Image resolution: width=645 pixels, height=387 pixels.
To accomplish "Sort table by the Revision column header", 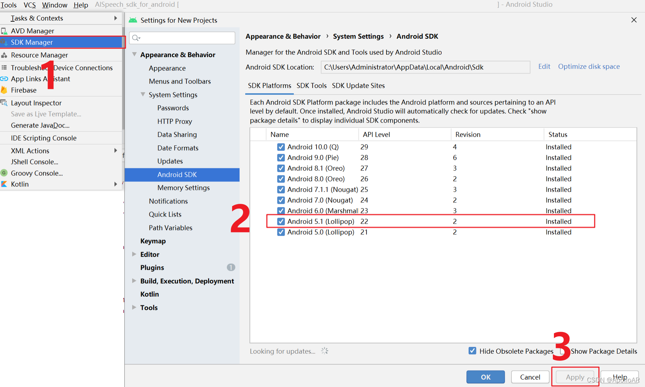I will tap(498, 135).
